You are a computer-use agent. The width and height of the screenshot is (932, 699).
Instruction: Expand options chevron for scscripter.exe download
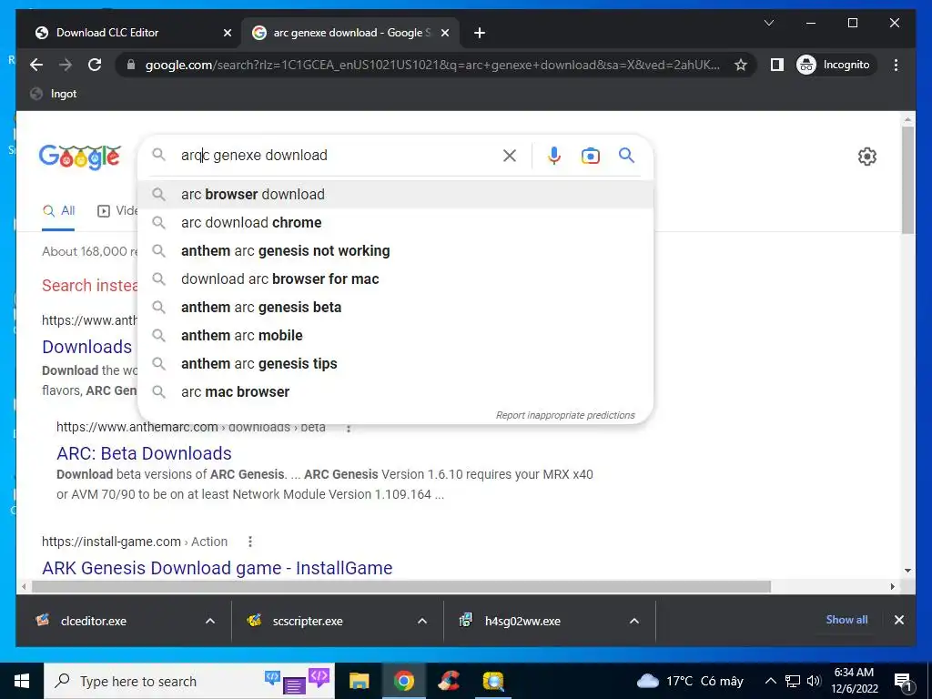(422, 621)
